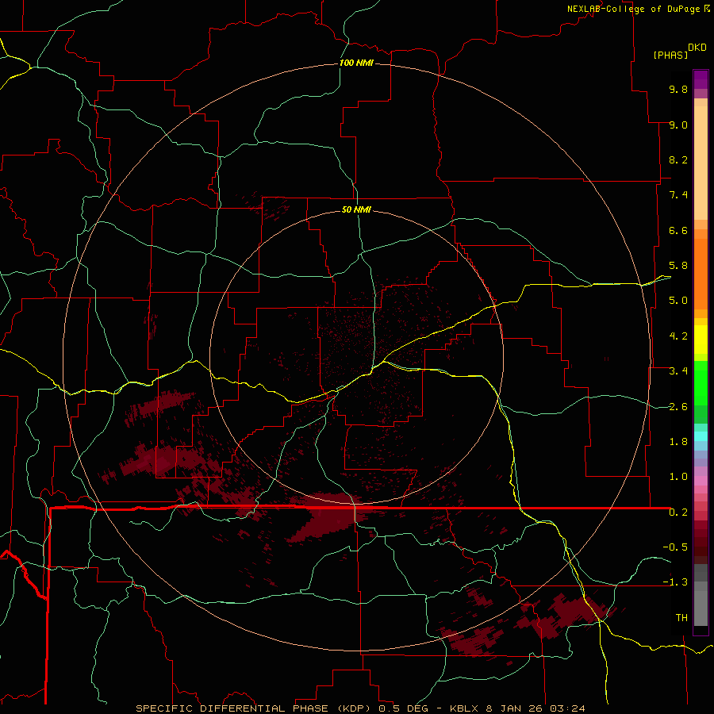The image size is (714, 714).
Task: Click the 5.8 color scale value
Action: point(678,266)
